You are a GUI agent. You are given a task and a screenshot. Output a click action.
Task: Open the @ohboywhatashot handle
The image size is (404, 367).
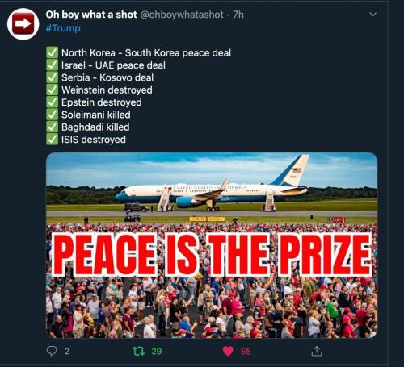[x=182, y=15]
